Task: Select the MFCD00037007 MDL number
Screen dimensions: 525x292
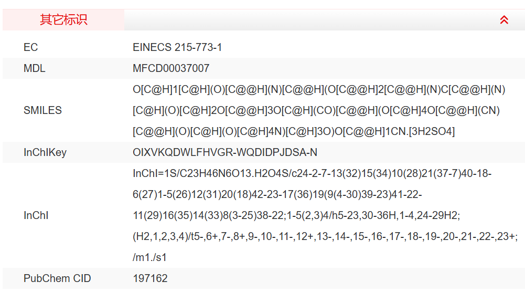Action: (171, 68)
